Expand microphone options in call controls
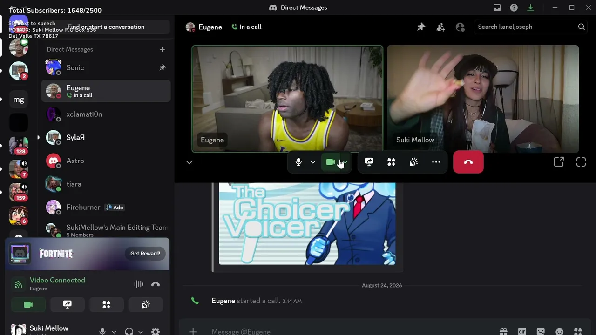 pyautogui.click(x=313, y=162)
